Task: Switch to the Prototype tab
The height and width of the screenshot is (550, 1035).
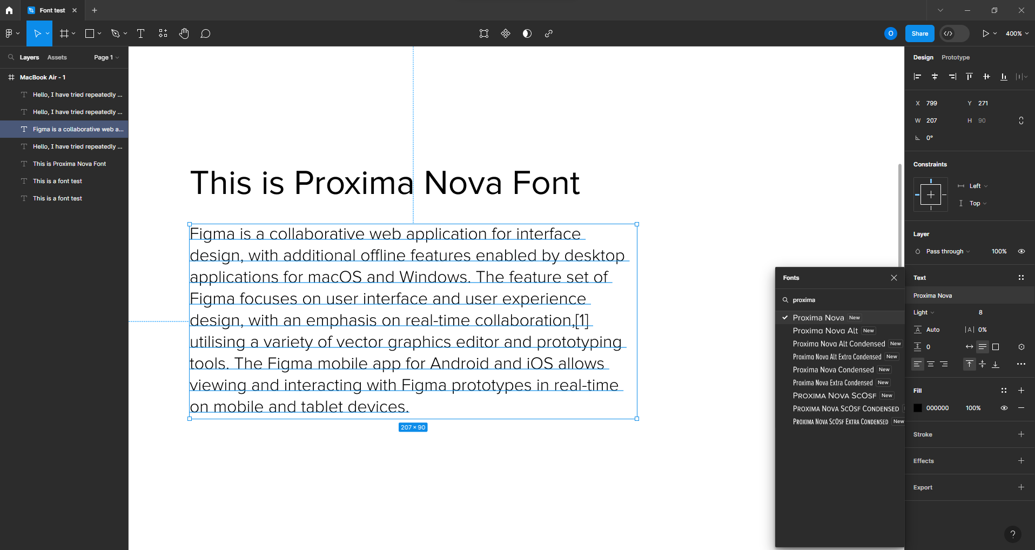Action: 956,57
